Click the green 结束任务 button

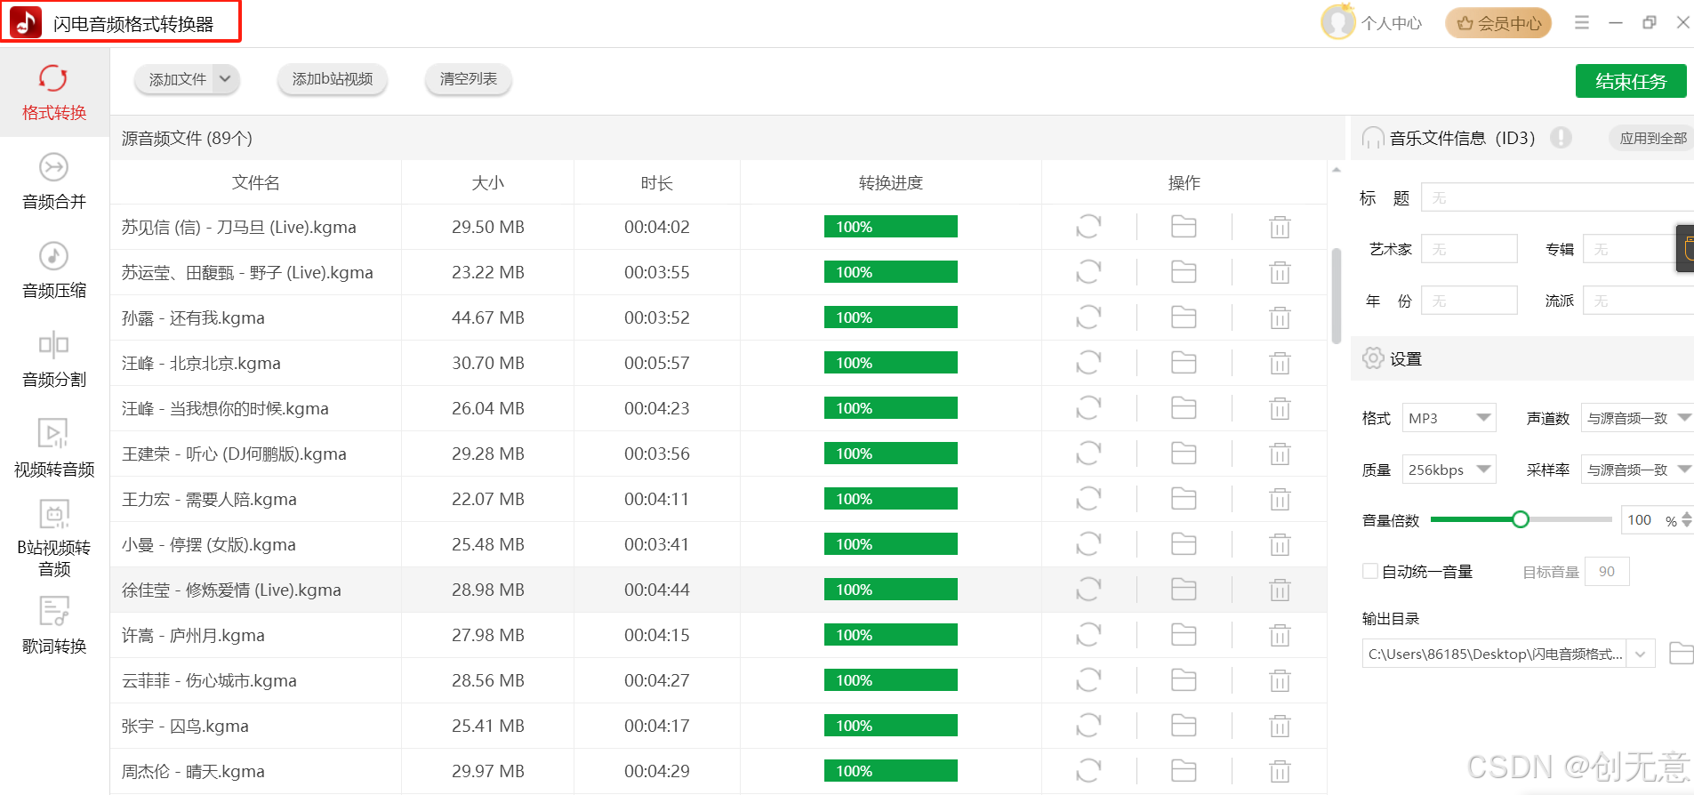tap(1631, 81)
